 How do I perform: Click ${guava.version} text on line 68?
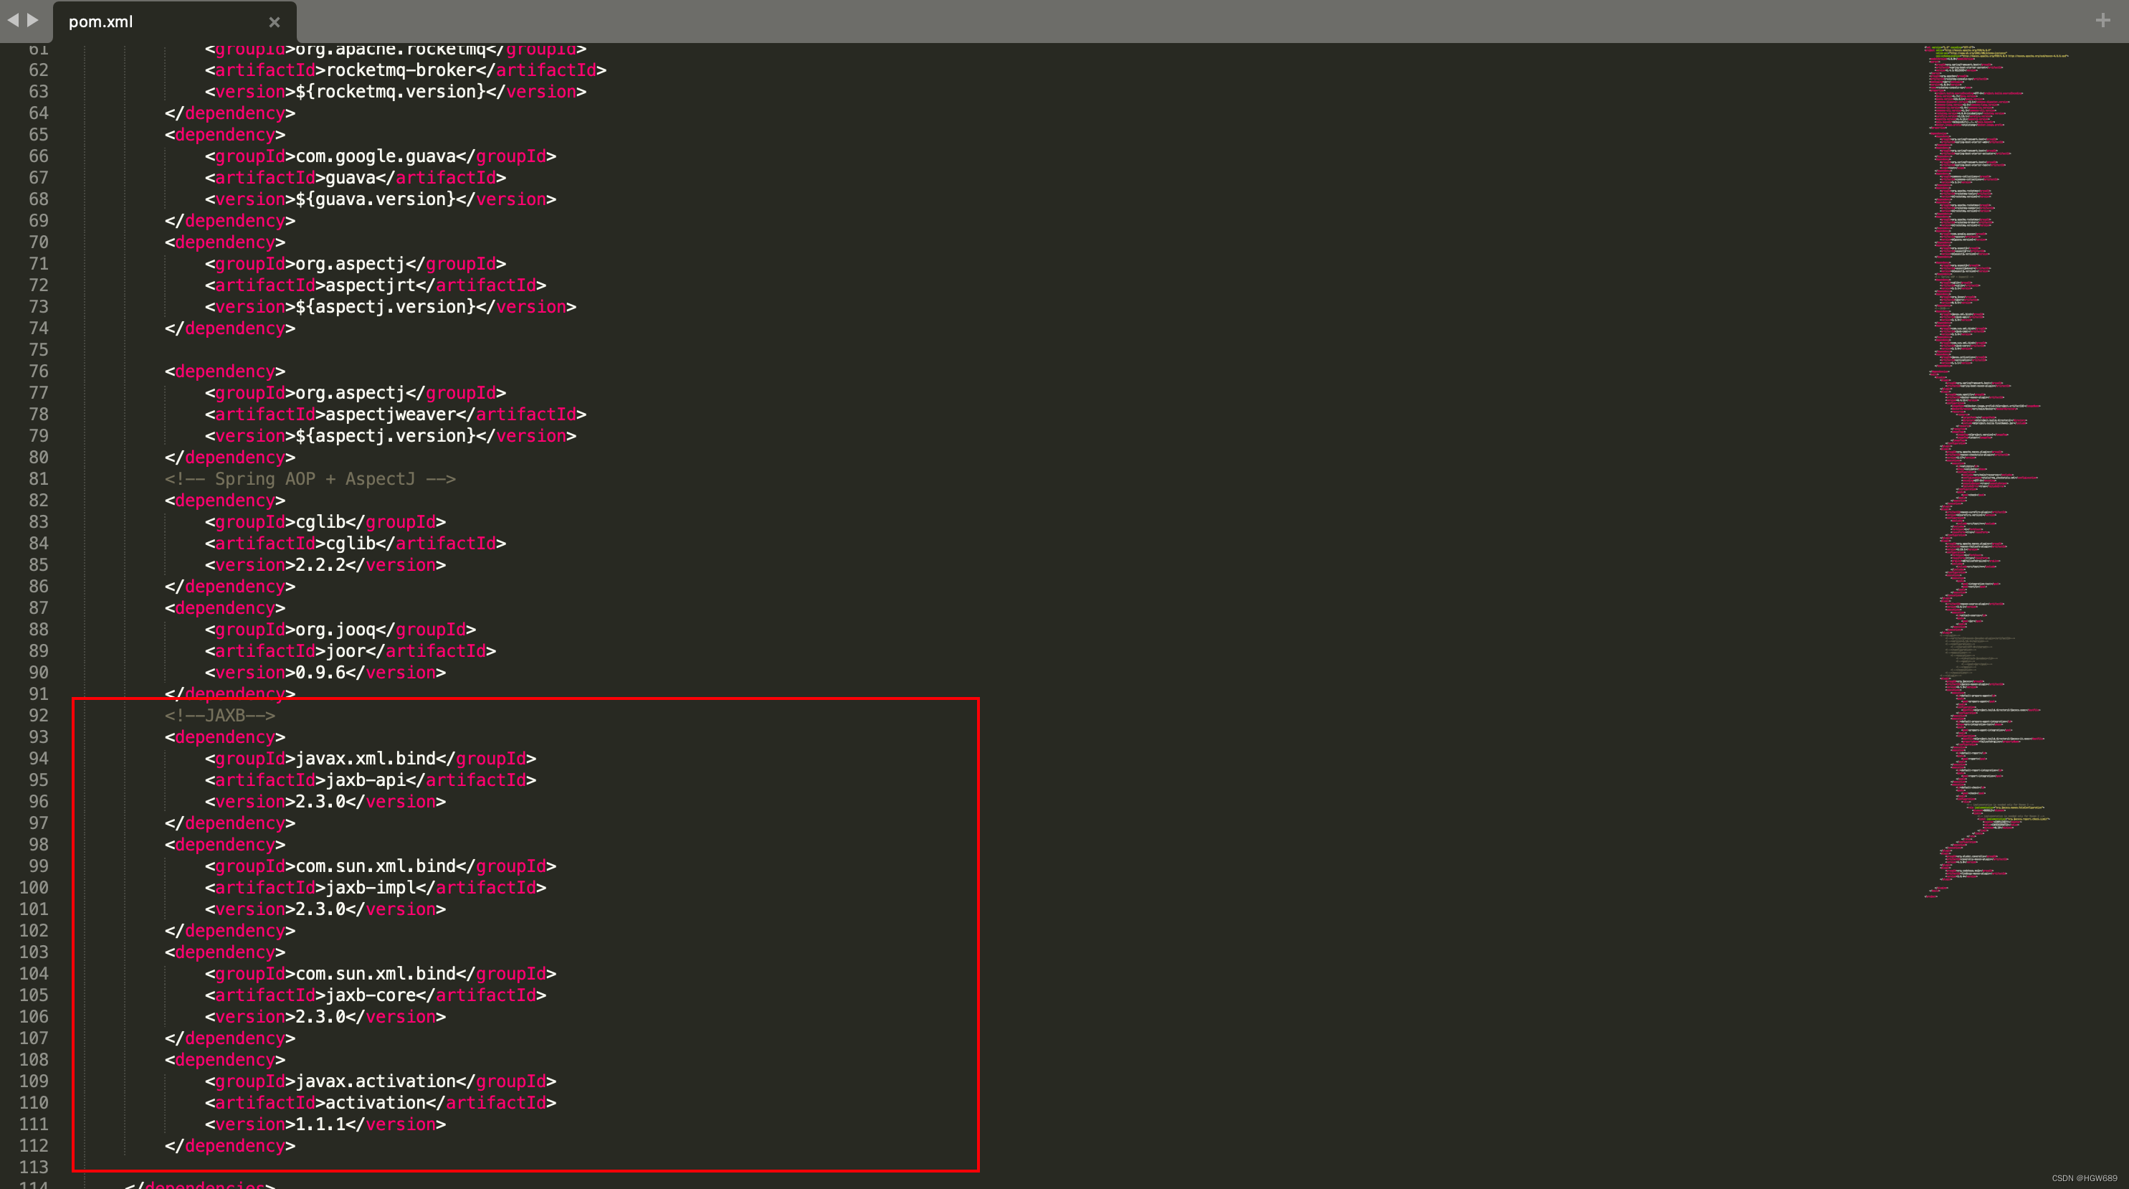375,199
